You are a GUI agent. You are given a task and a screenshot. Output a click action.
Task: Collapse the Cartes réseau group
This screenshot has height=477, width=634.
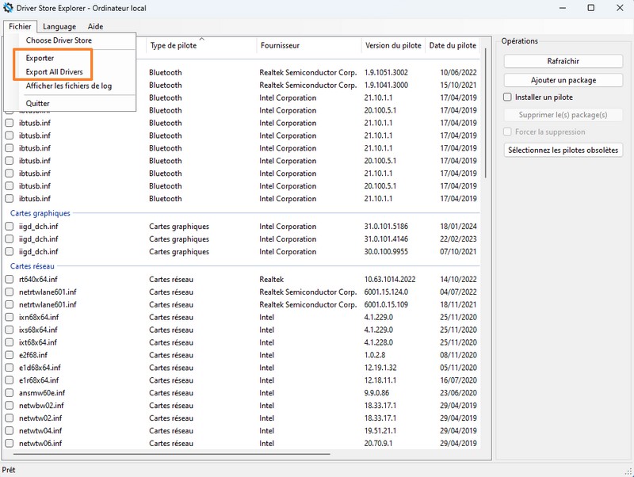pos(32,266)
